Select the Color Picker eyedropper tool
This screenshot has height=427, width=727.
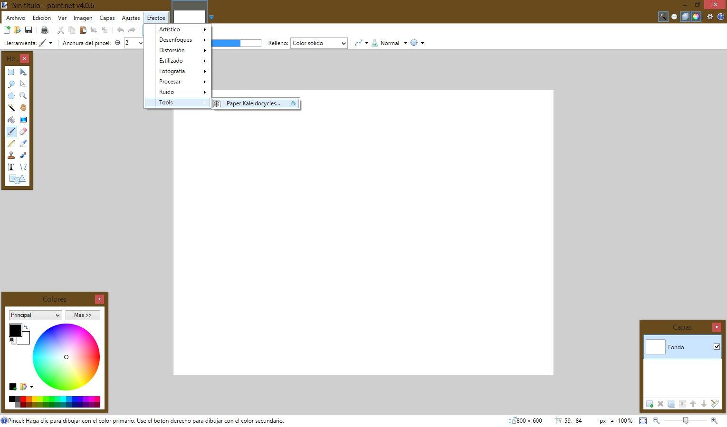click(23, 143)
